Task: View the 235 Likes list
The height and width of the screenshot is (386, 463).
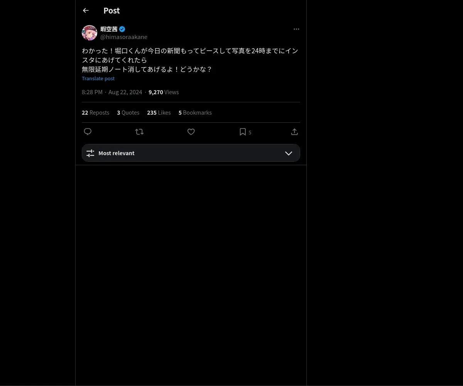Action: [x=159, y=113]
